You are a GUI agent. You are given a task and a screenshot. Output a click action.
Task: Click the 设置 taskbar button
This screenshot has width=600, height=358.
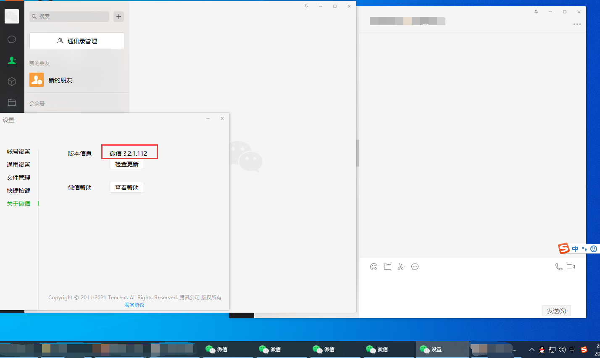(442, 349)
